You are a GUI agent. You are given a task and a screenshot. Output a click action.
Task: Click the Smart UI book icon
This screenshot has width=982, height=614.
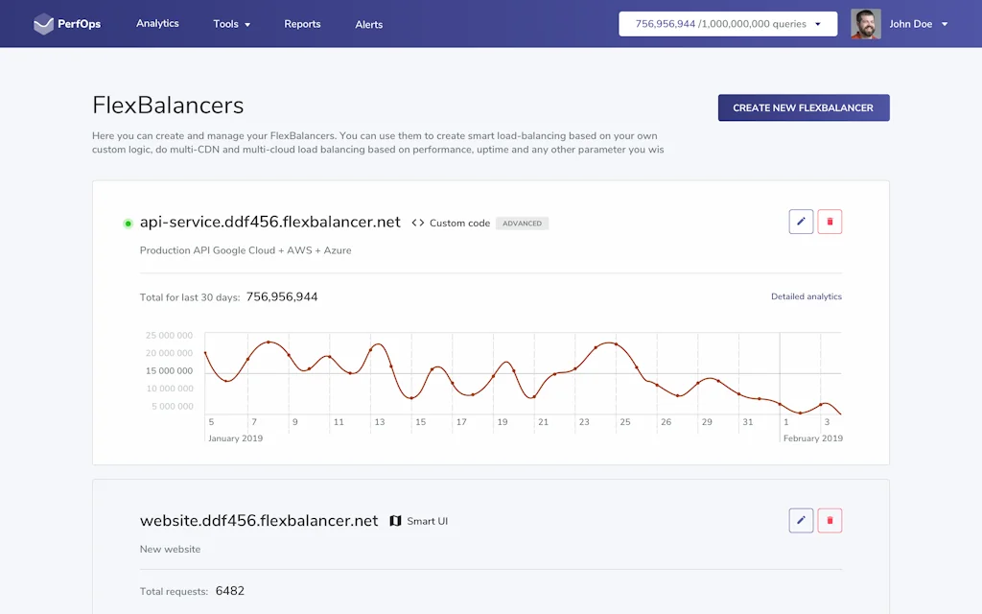click(x=396, y=520)
